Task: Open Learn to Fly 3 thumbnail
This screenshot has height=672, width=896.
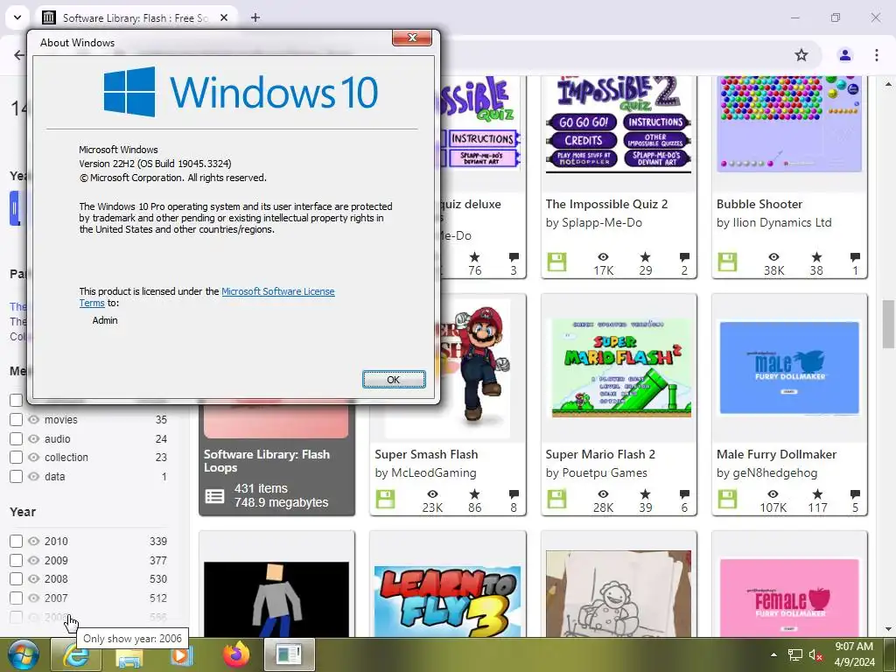Action: [447, 600]
